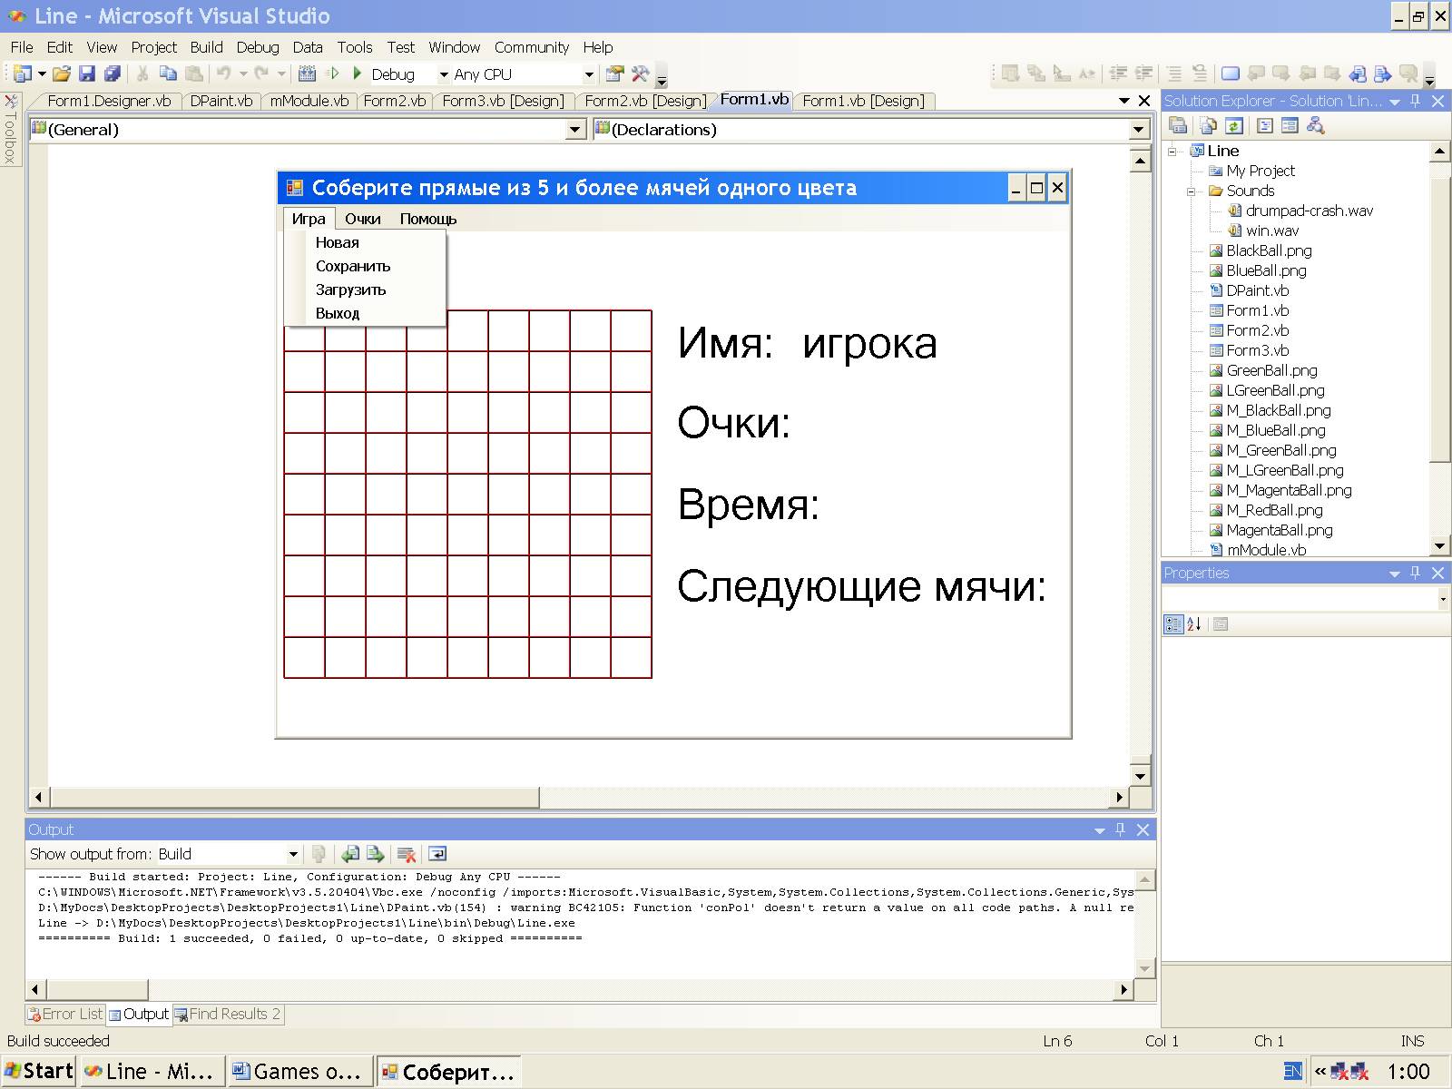This screenshot has width=1452, height=1089.
Task: Click the Open File folder icon
Action: coord(61,74)
